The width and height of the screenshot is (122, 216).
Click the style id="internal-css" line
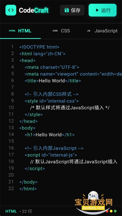pos(52,101)
